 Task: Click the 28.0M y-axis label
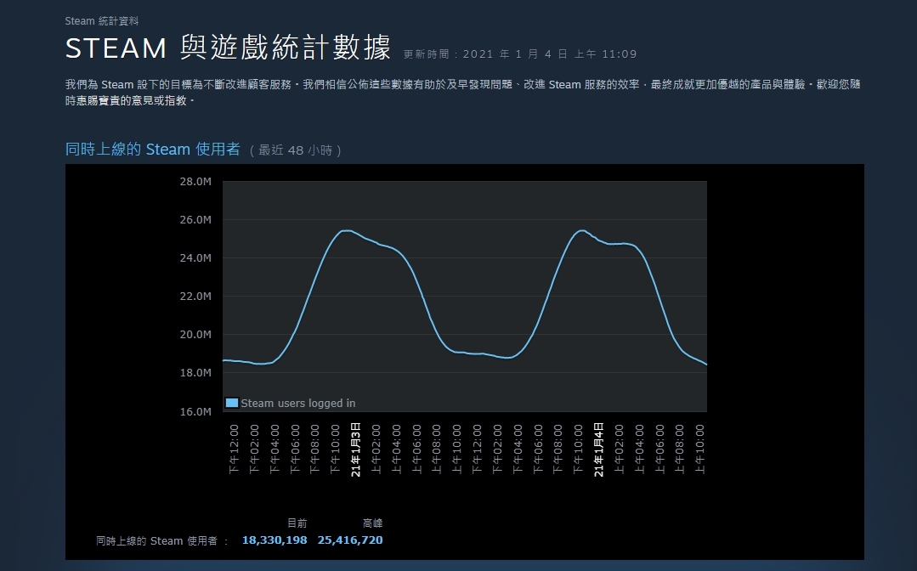pyautogui.click(x=195, y=182)
